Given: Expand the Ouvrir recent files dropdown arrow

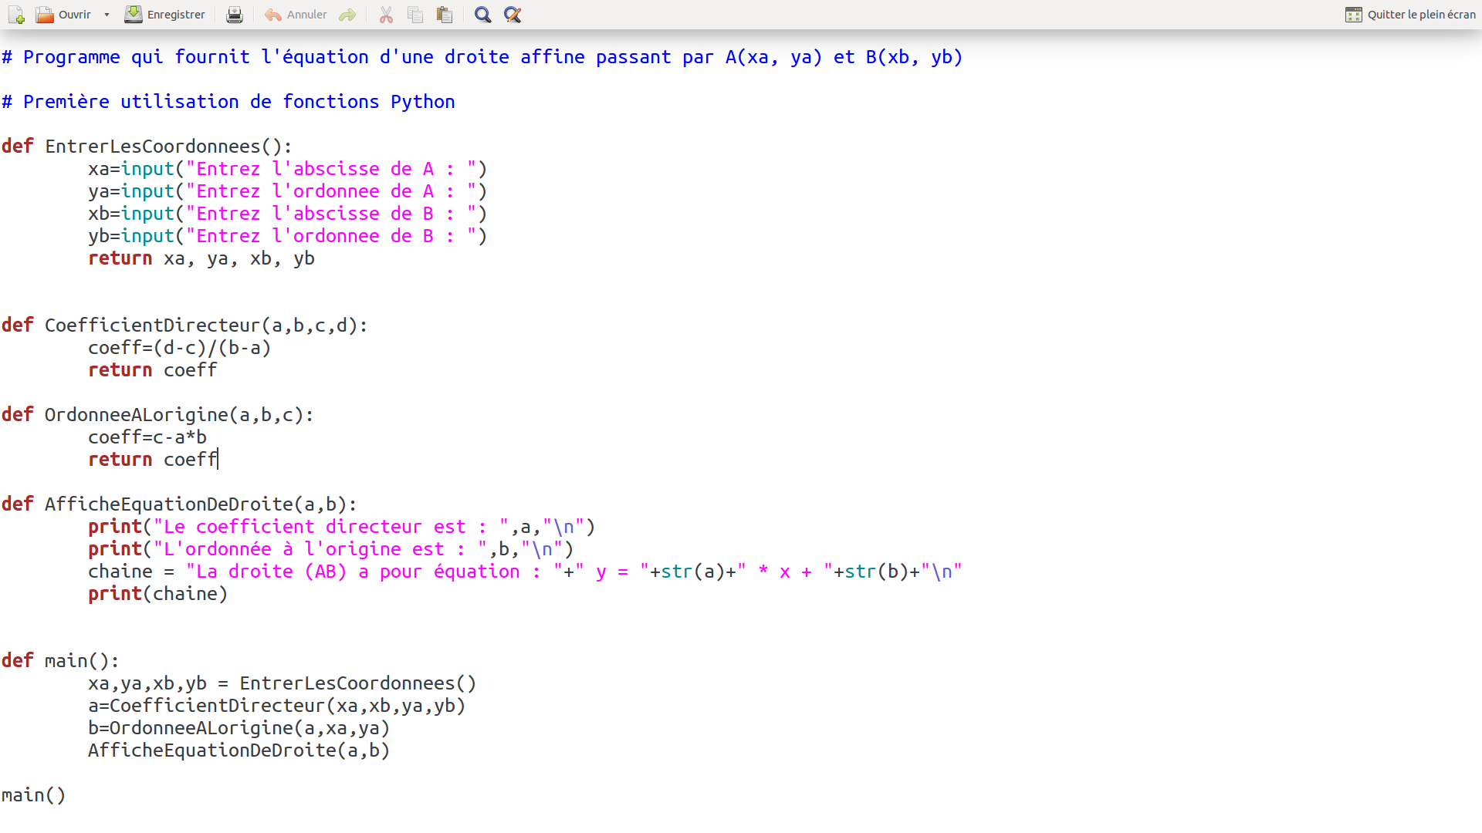Looking at the screenshot, I should pos(107,15).
